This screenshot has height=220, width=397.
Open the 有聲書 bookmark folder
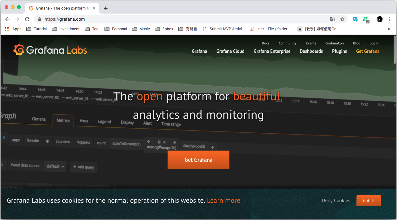(188, 29)
